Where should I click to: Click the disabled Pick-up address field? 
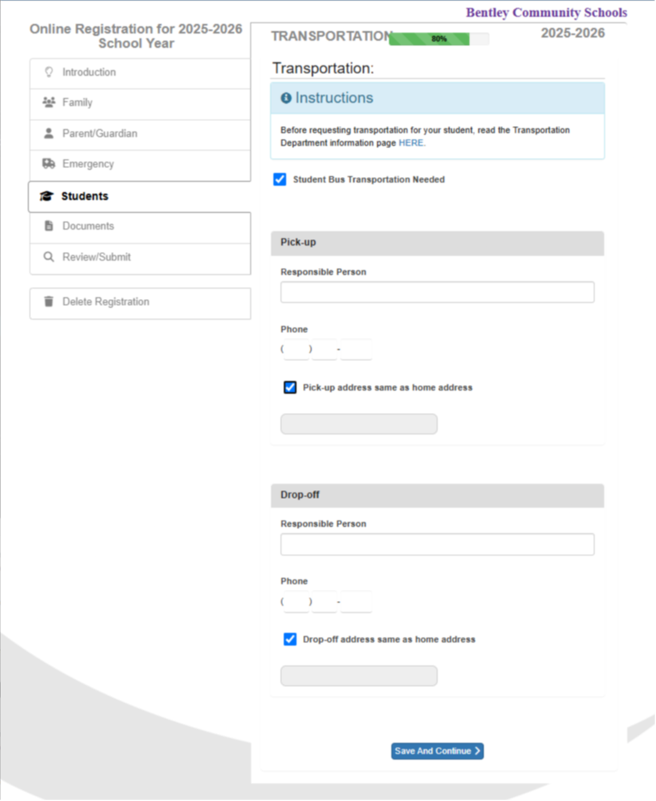pyautogui.click(x=359, y=424)
